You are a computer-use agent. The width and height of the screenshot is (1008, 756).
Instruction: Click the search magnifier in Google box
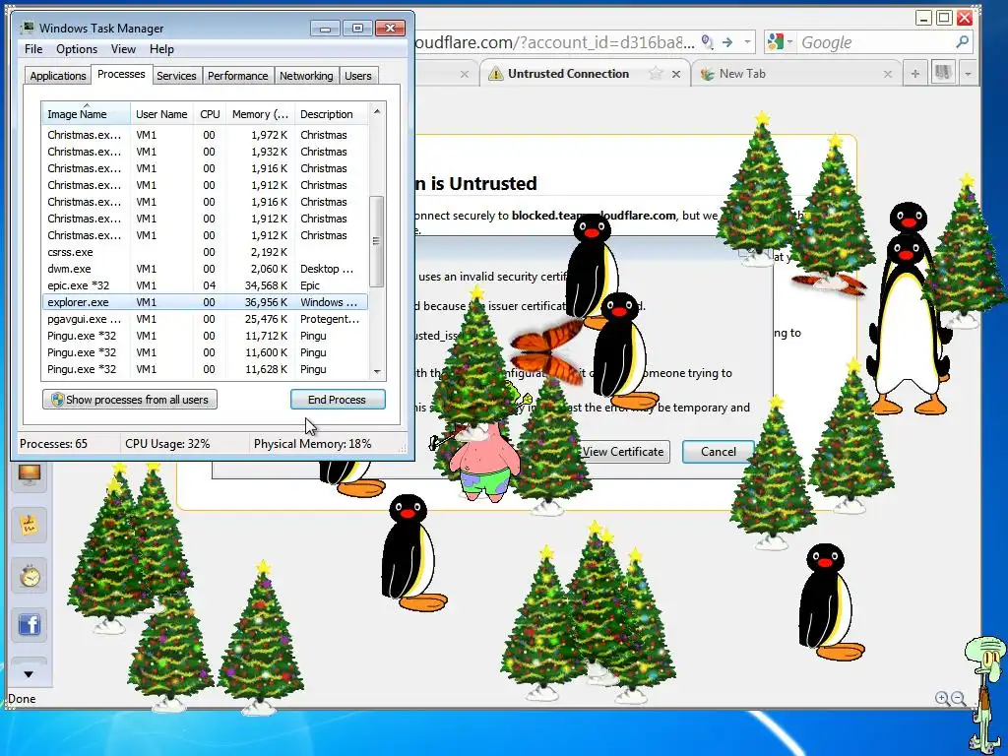(x=962, y=42)
